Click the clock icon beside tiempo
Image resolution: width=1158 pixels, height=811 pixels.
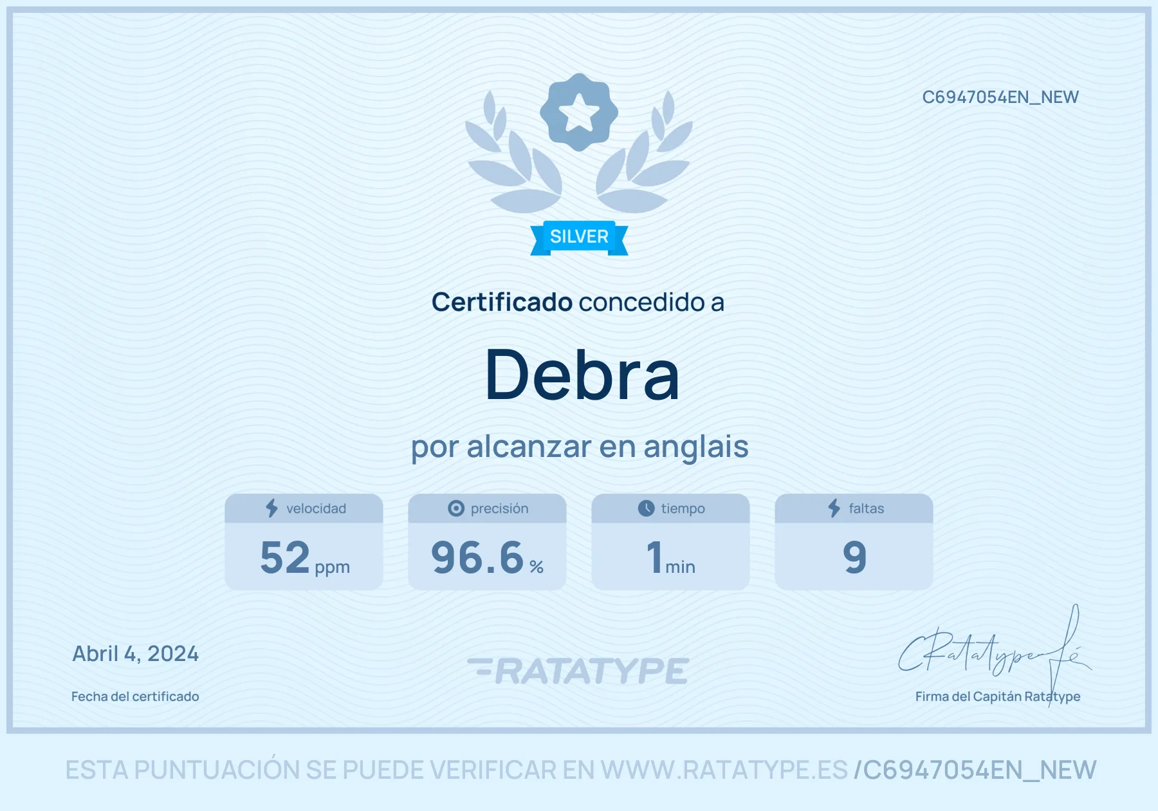(x=646, y=508)
